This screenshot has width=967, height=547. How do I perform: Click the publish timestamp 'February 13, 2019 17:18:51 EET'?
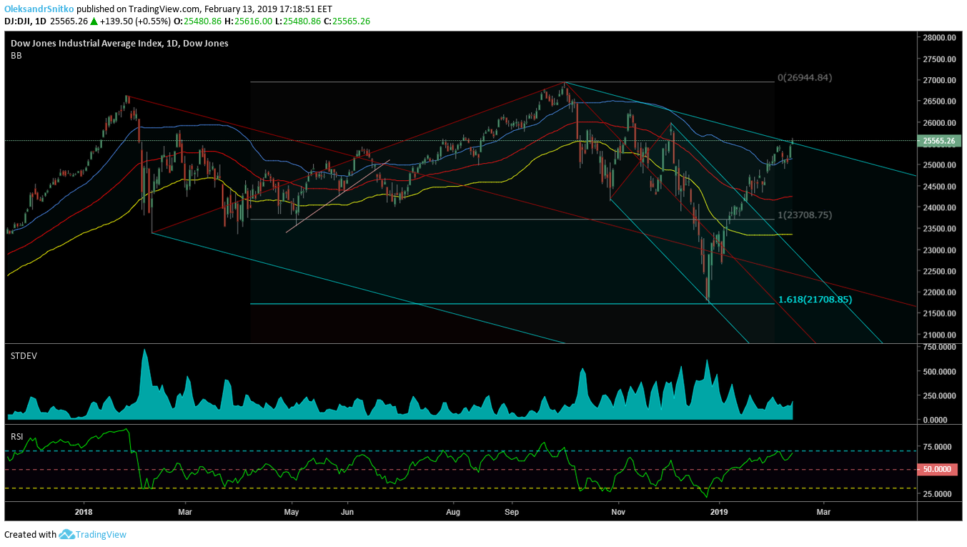269,9
